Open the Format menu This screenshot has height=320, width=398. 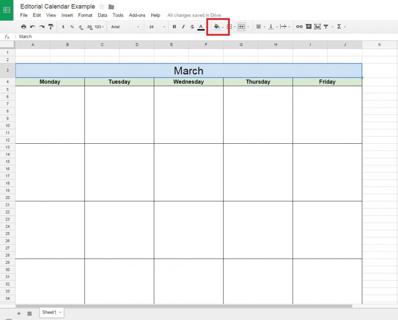pyautogui.click(x=85, y=15)
